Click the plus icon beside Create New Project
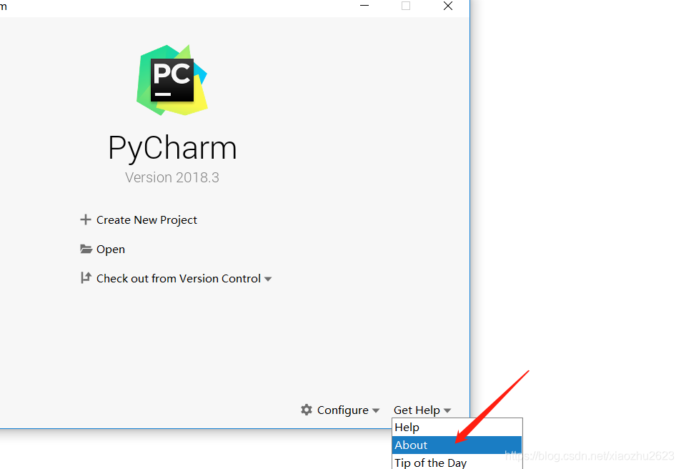Viewport: 681px width, 469px height. pyautogui.click(x=86, y=219)
